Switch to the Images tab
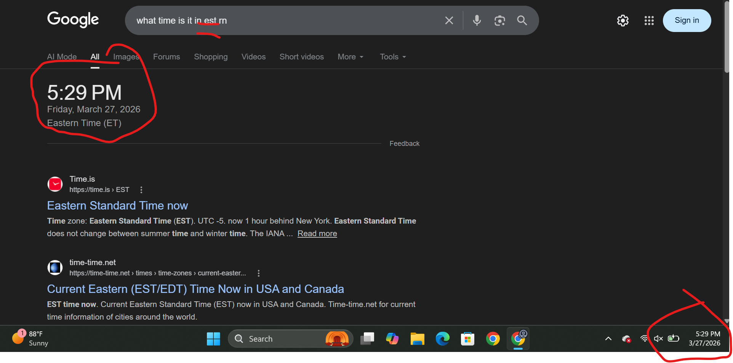 point(126,57)
